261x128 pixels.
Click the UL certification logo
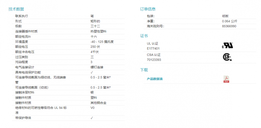point(227,45)
